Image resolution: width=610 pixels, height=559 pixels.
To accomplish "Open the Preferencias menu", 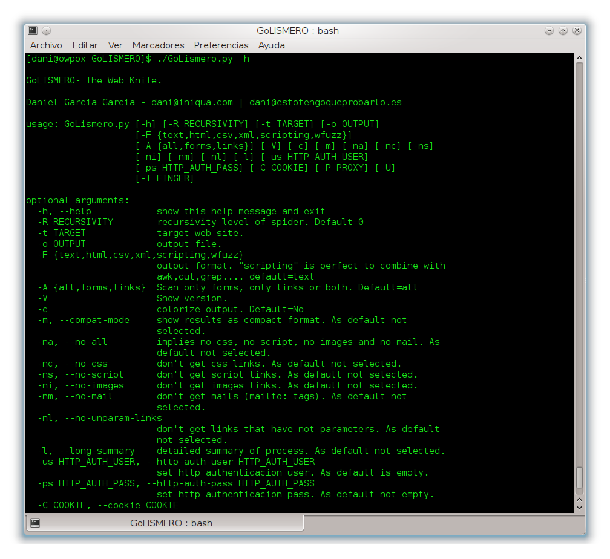I will click(x=221, y=45).
